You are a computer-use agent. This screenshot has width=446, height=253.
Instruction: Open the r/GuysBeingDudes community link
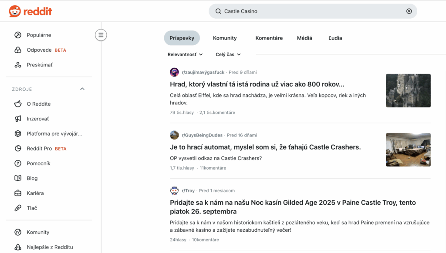pyautogui.click(x=202, y=135)
